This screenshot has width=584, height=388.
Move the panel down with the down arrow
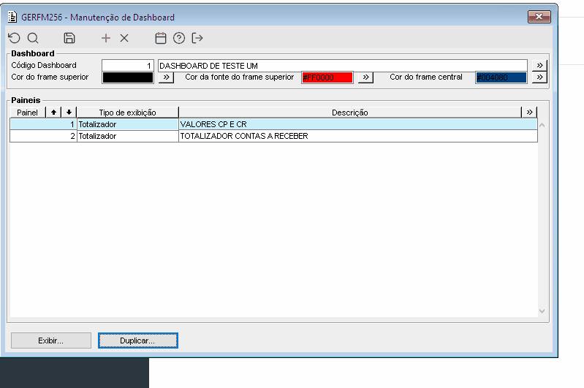[69, 112]
